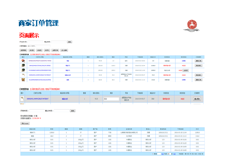The height and width of the screenshot is (160, 227).
Task: Click the price input showing 35.0
Action: (x=111, y=99)
